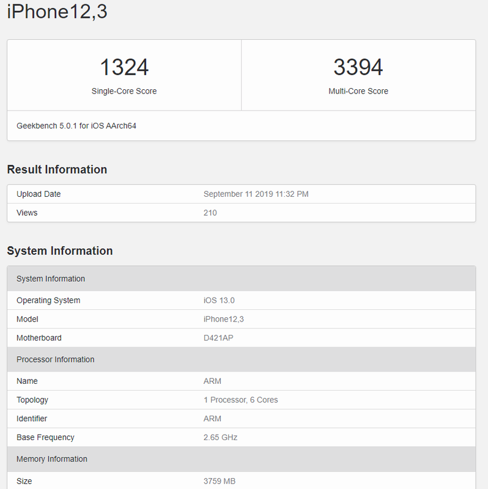Click the Model row label
The image size is (488, 489).
28,319
